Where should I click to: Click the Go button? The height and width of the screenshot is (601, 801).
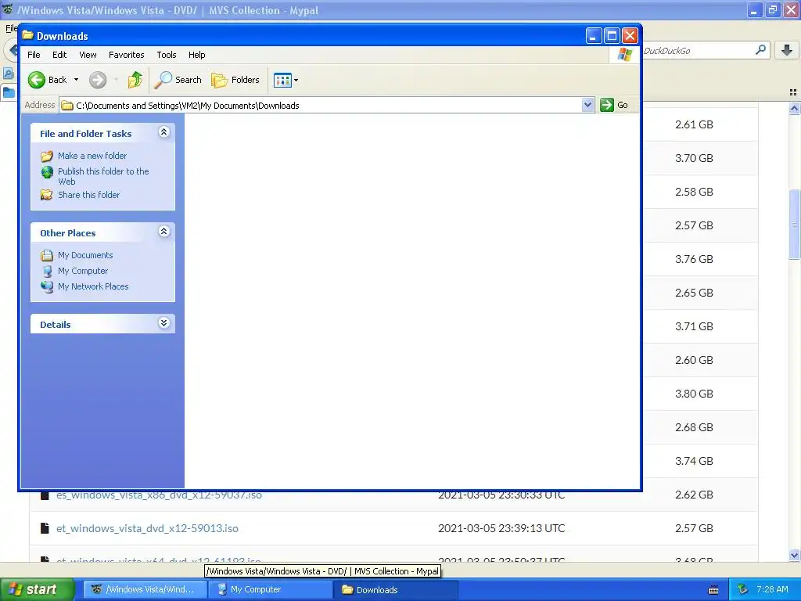(615, 105)
